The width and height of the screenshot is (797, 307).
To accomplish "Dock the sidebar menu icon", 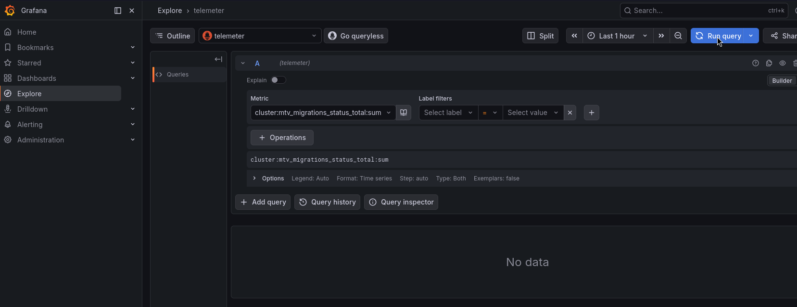I will [118, 11].
